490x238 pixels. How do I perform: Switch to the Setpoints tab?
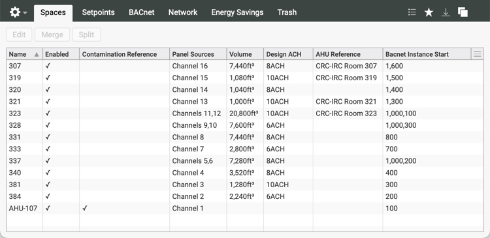98,12
